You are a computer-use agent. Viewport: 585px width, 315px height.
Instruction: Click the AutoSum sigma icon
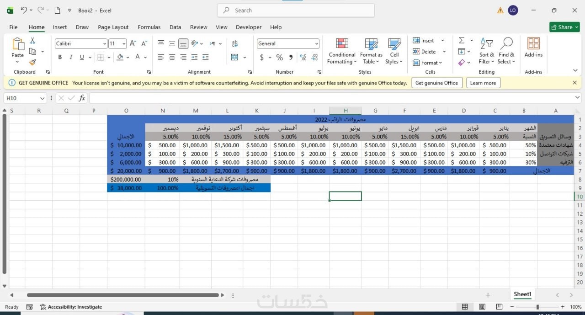point(462,40)
